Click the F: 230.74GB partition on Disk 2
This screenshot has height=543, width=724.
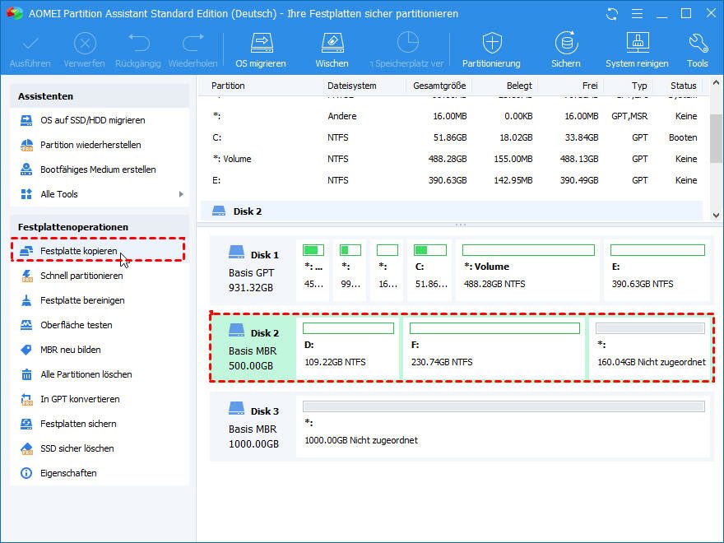tap(494, 348)
